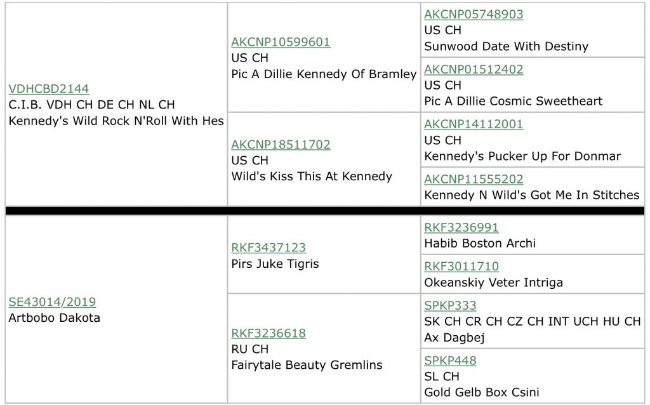Select the Kennedy's Wild Rock N'Roll name text
Image resolution: width=650 pixels, height=405 pixels.
click(116, 121)
